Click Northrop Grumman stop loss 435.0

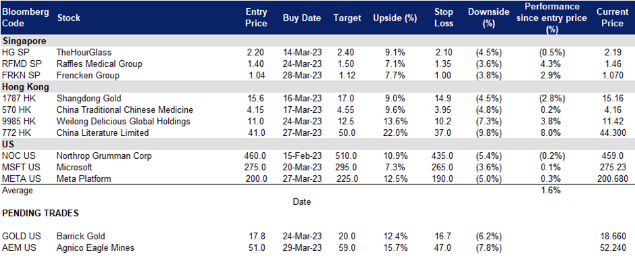coord(445,155)
